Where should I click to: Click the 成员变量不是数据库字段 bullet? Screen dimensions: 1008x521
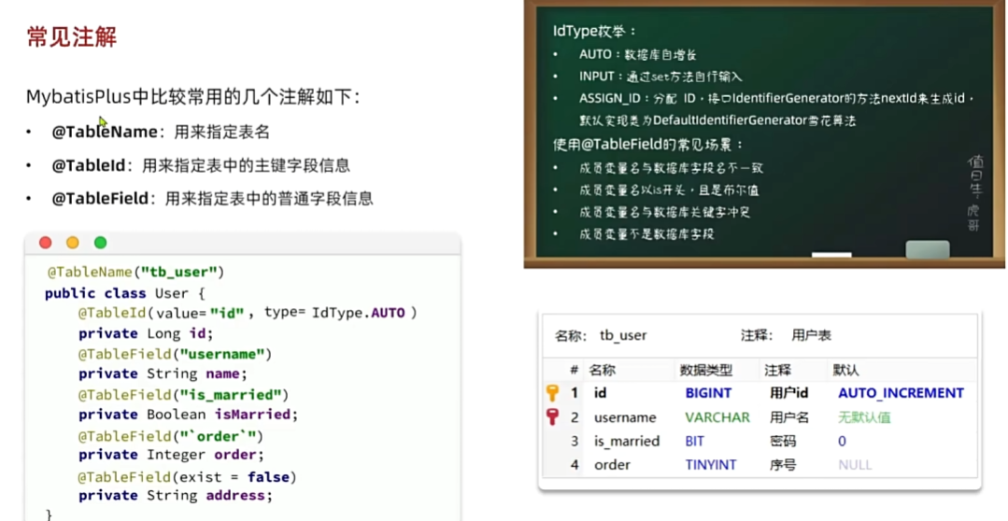[646, 233]
